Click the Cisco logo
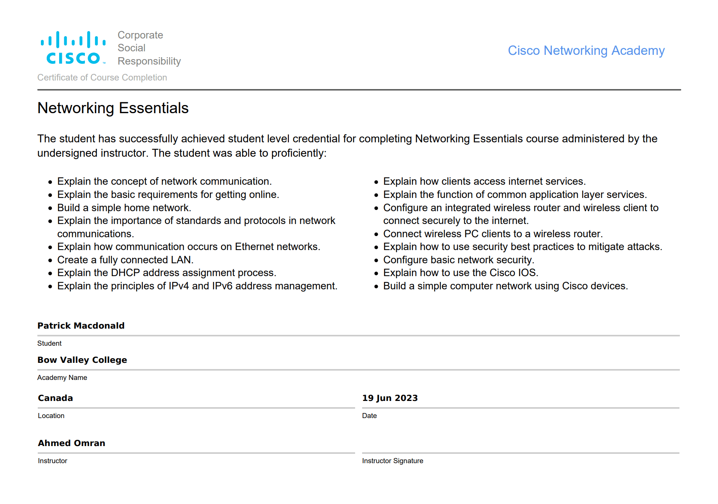The height and width of the screenshot is (504, 718). [73, 47]
